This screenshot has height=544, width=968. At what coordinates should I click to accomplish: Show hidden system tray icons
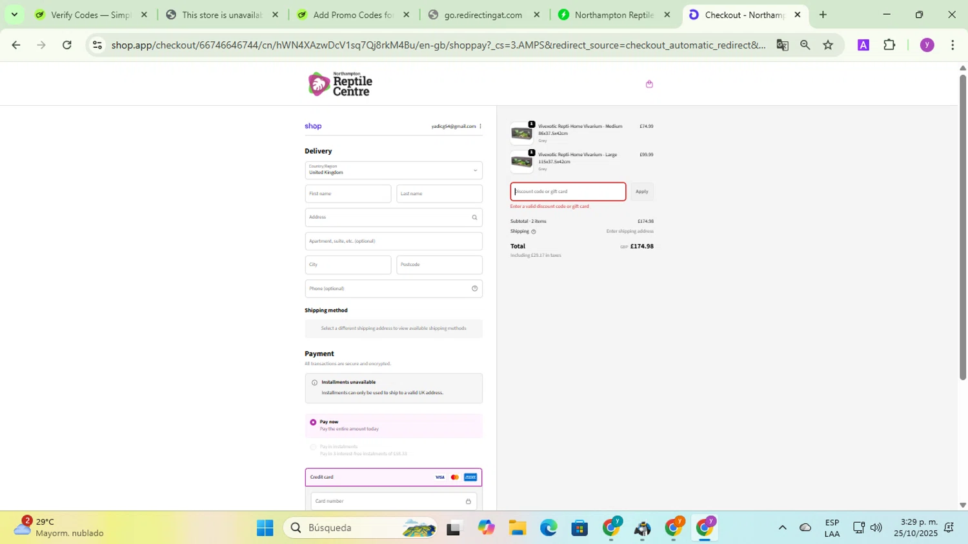coord(782,528)
